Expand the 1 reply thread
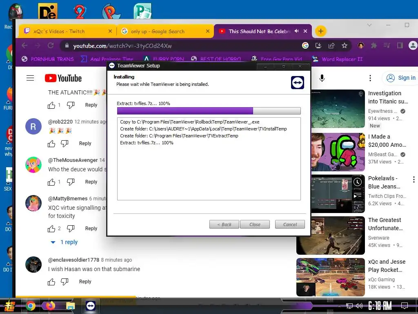This screenshot has height=314, width=418. (64, 242)
